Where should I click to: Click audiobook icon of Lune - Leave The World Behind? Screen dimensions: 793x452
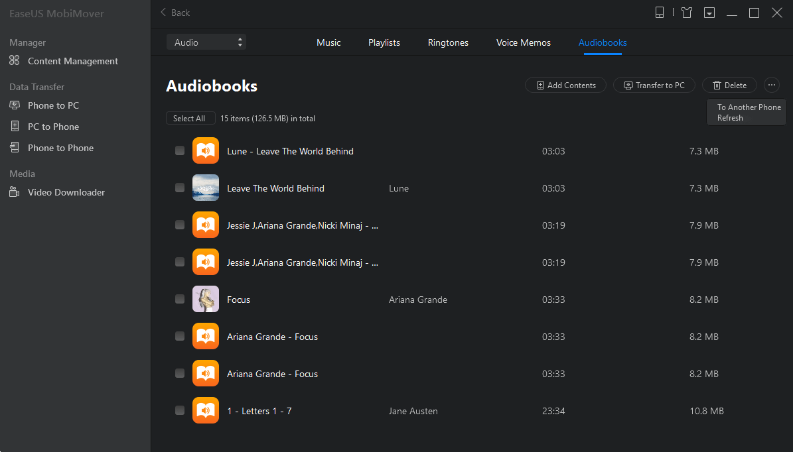[x=205, y=150]
